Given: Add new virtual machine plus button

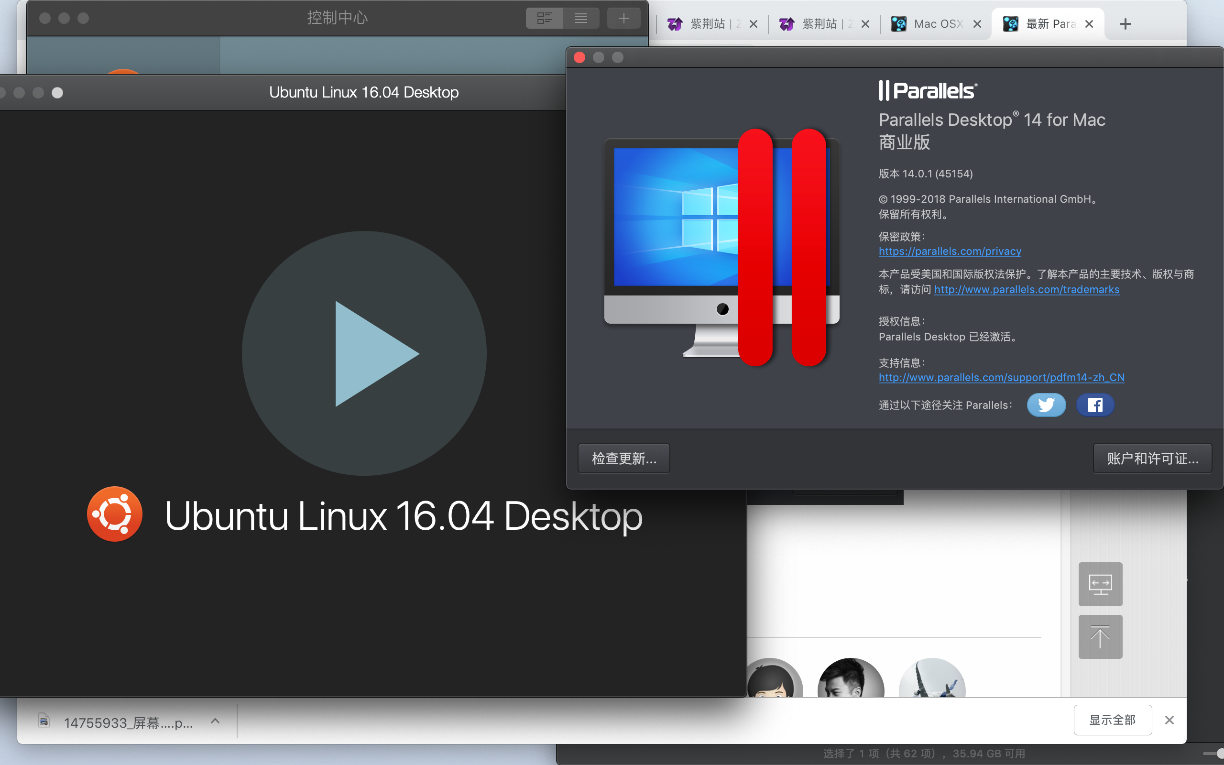Looking at the screenshot, I should pos(623,18).
